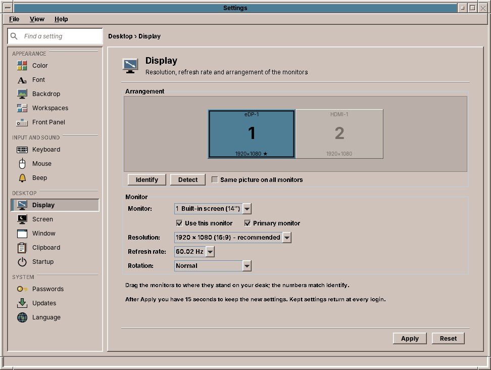Open the Monitor selection dropdown
491x370 pixels.
tap(213, 209)
